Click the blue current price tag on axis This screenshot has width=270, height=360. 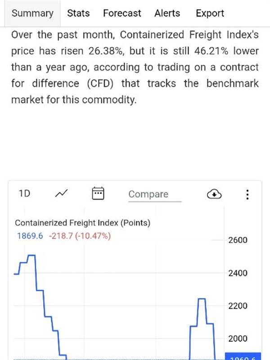[243, 356]
